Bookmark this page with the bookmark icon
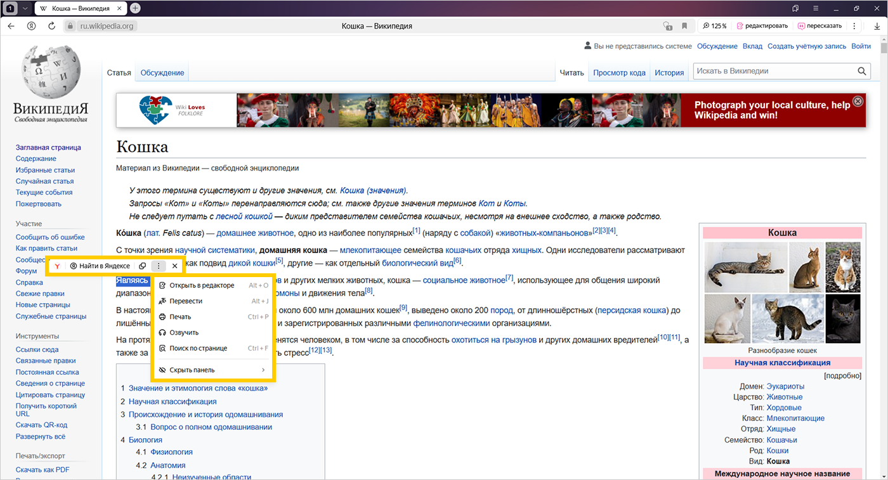Viewport: 888px width, 480px height. [x=684, y=26]
